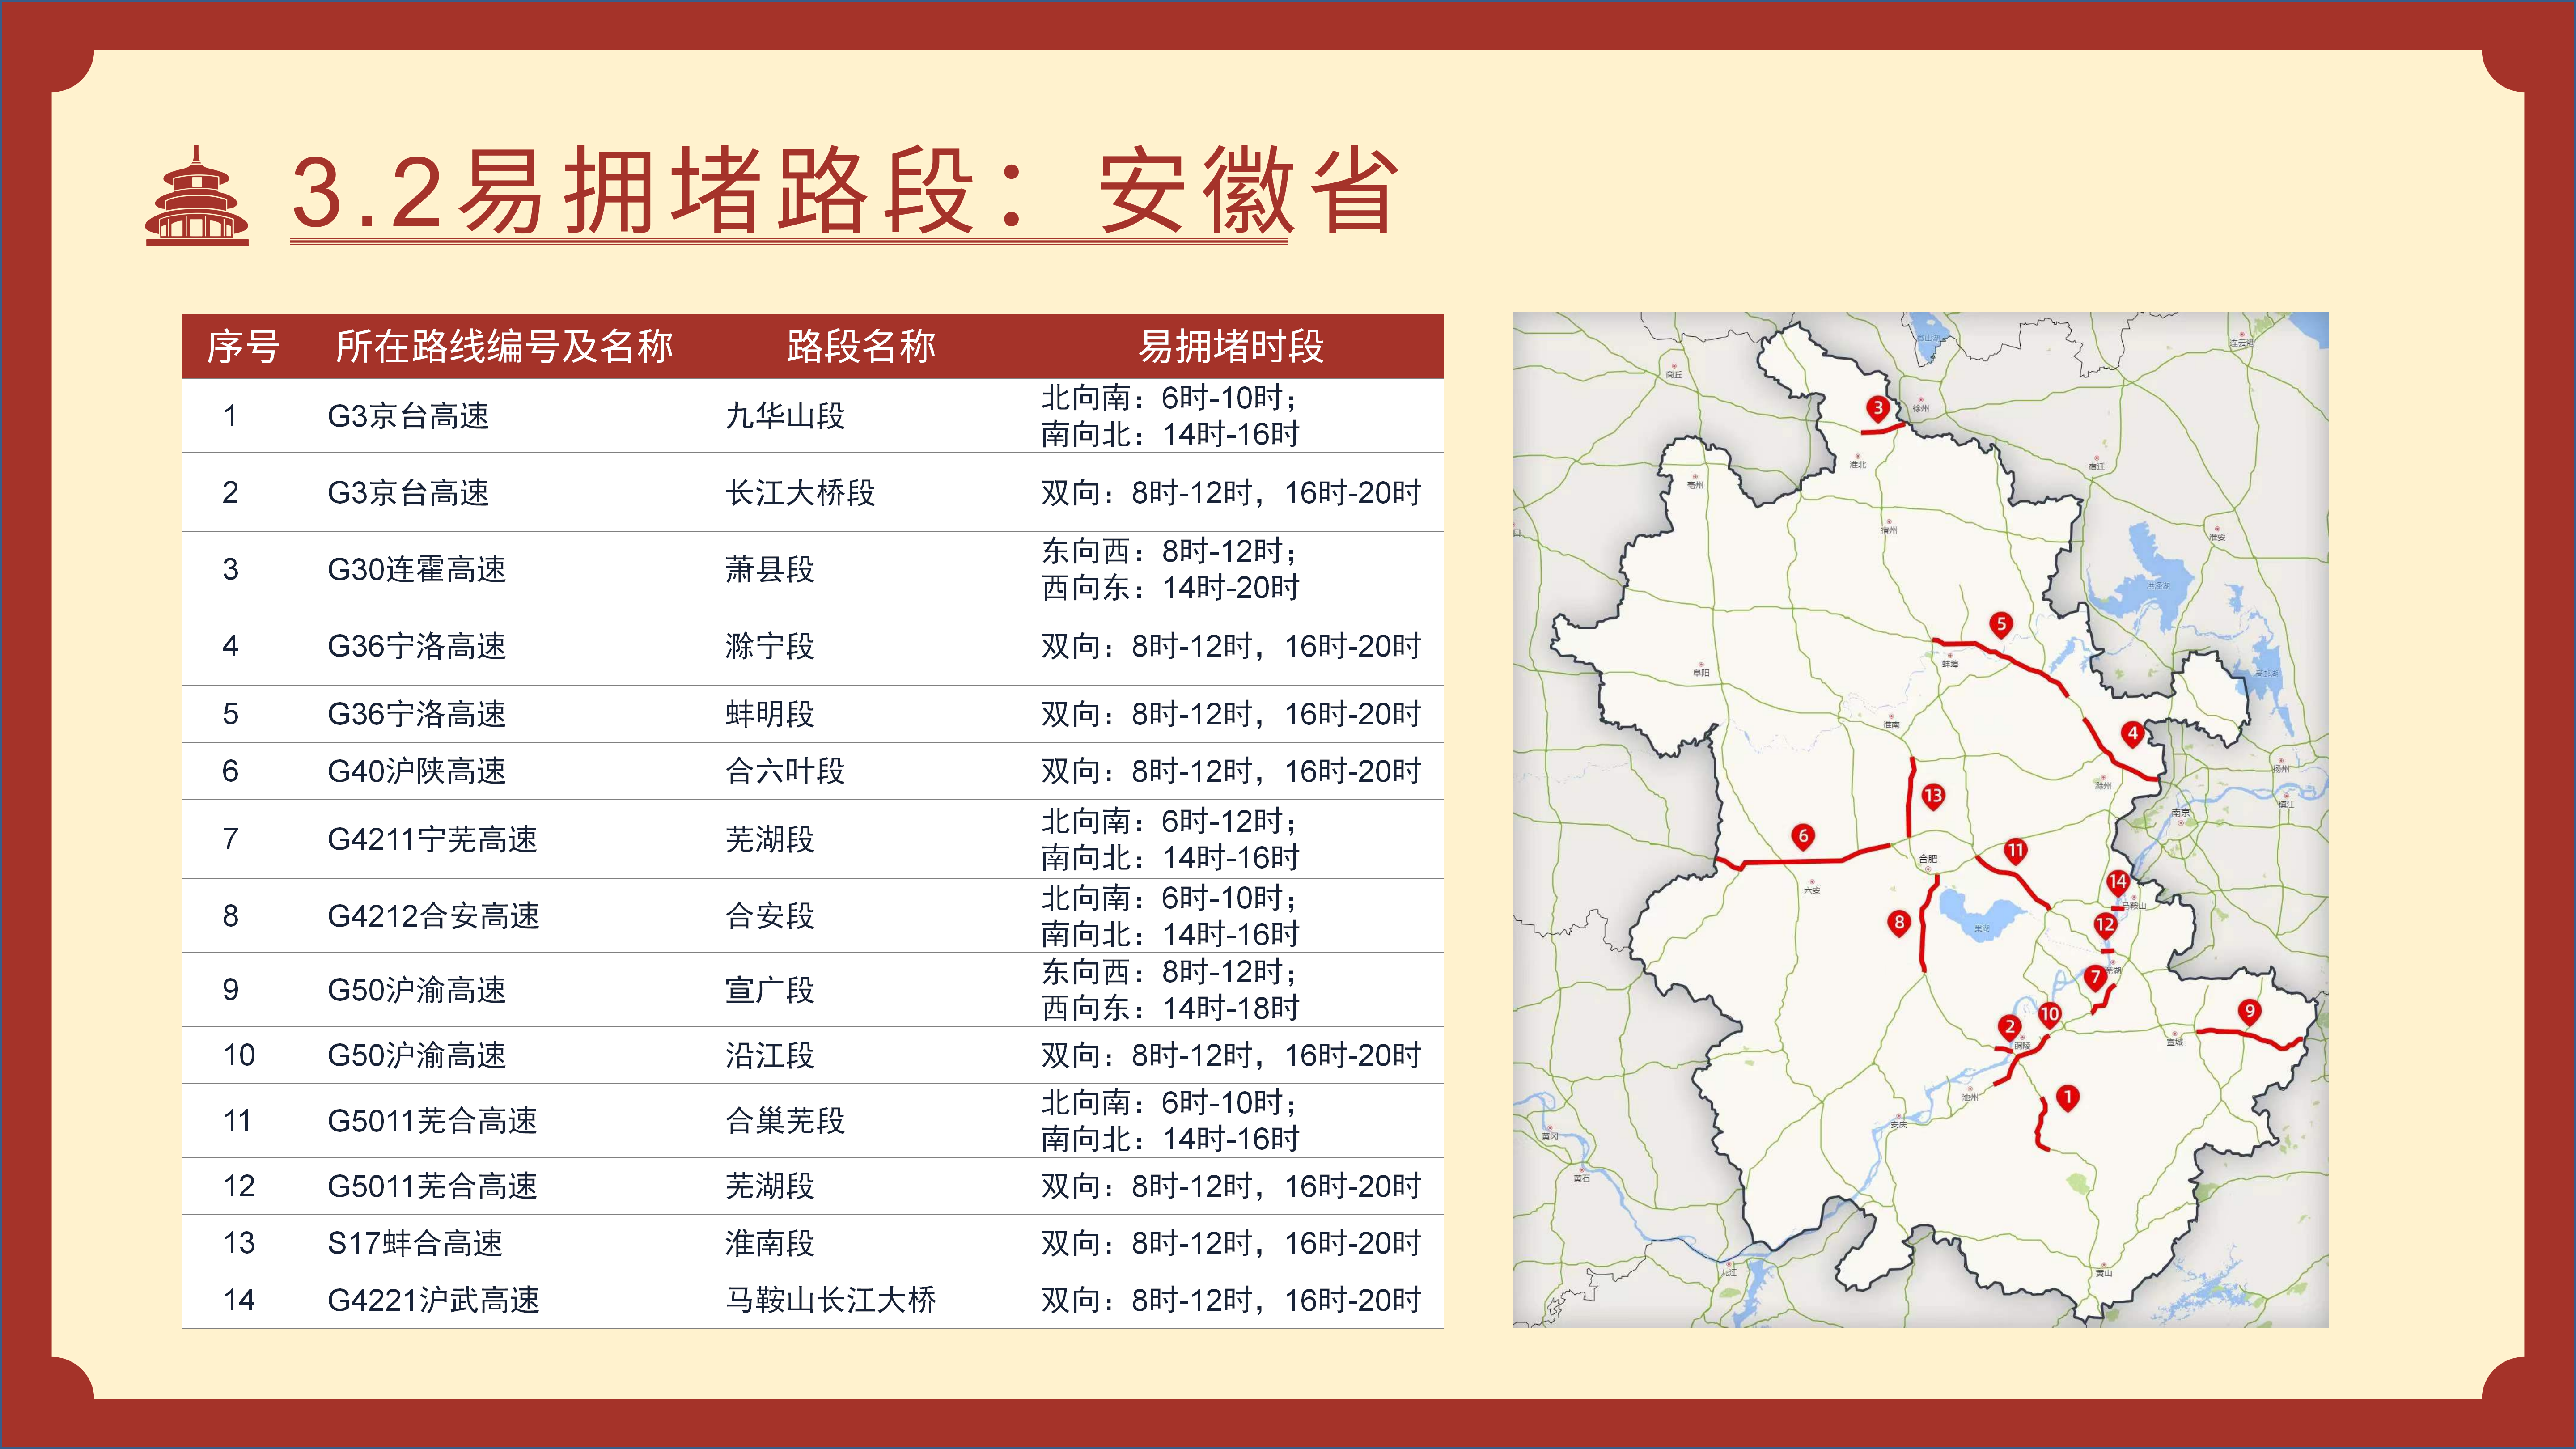
Task: Click the 九华山段 table cell
Action: click(x=784, y=416)
